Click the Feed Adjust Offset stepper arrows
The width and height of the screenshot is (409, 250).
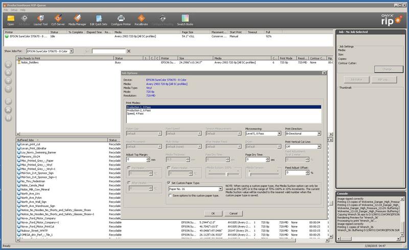307,173
